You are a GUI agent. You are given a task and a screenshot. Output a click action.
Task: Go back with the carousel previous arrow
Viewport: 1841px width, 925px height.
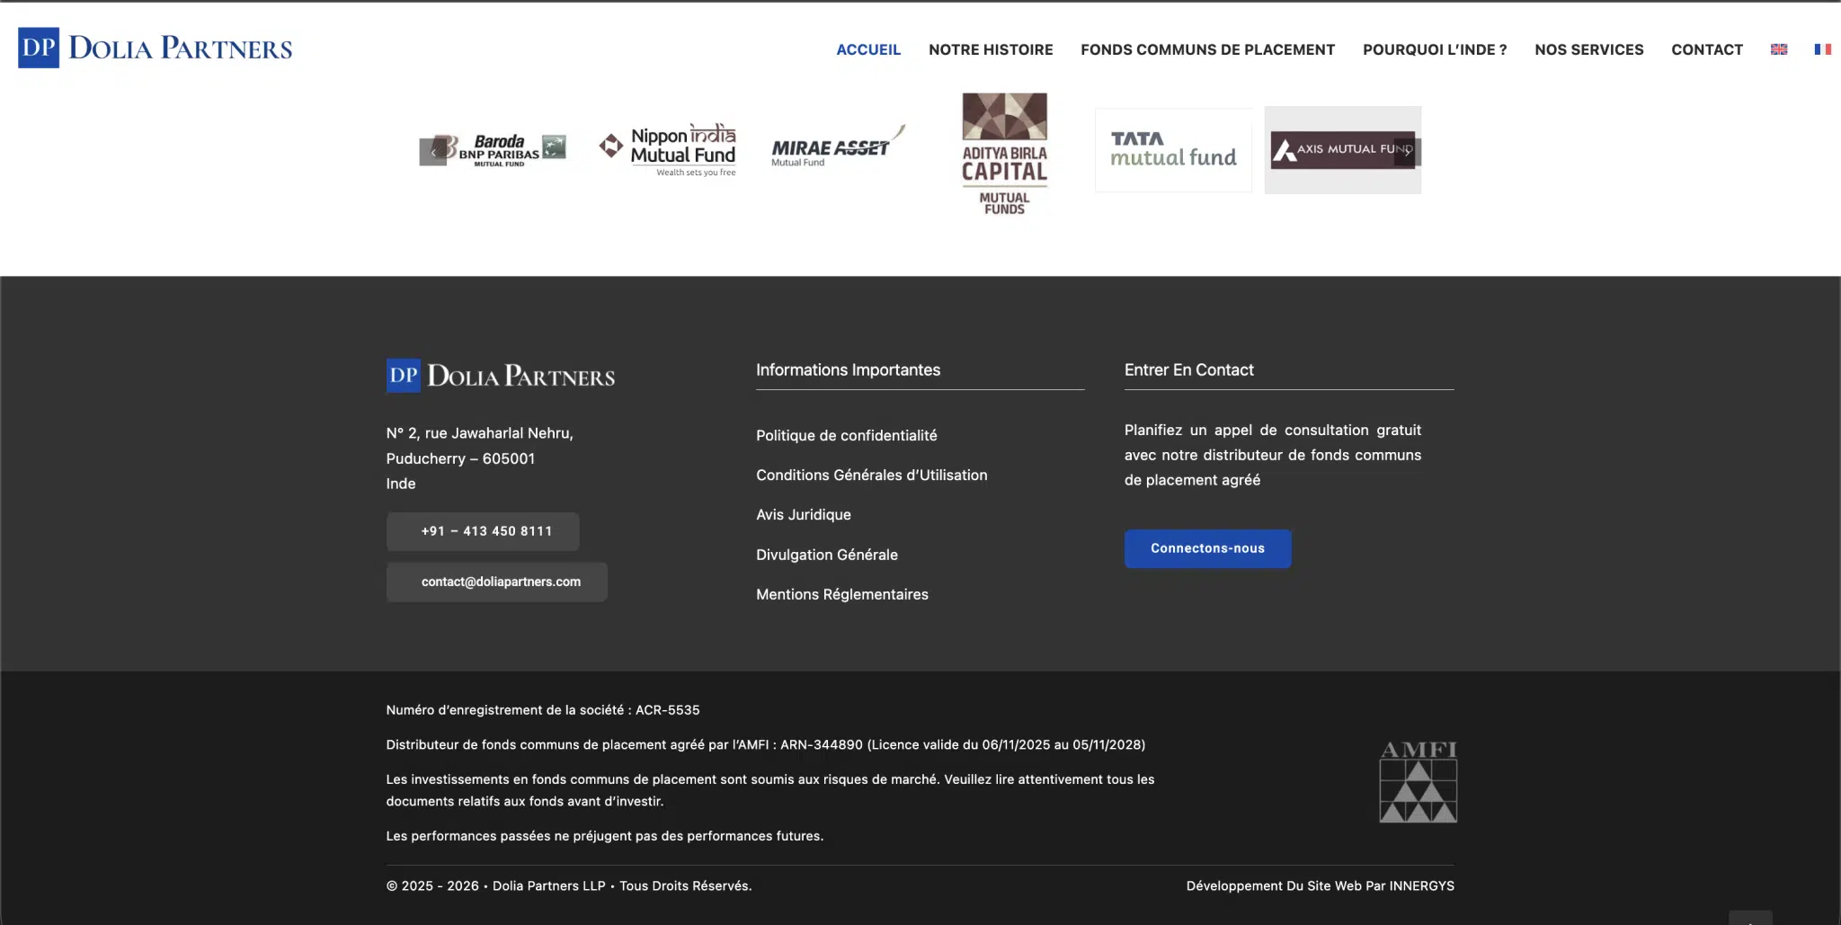coord(433,152)
